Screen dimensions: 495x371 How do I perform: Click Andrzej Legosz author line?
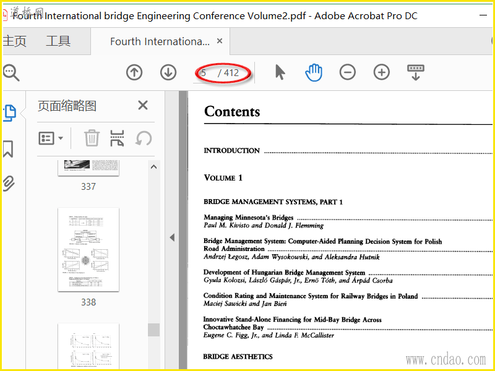[291, 257]
